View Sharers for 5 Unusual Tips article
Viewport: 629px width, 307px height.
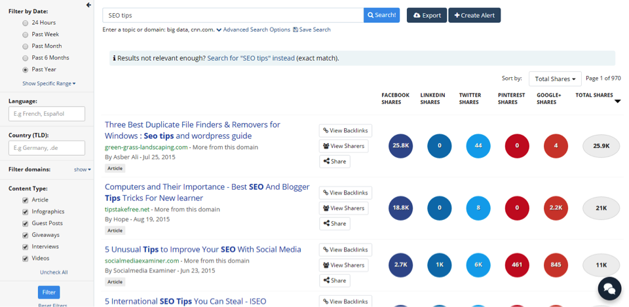(x=344, y=265)
